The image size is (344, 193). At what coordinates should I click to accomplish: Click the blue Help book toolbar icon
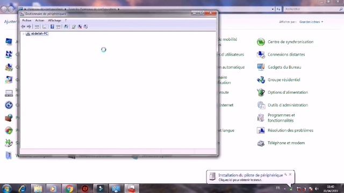(x=52, y=27)
